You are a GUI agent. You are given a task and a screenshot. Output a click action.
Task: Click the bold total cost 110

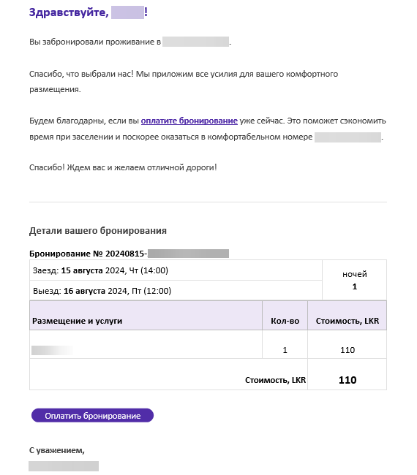[347, 380]
